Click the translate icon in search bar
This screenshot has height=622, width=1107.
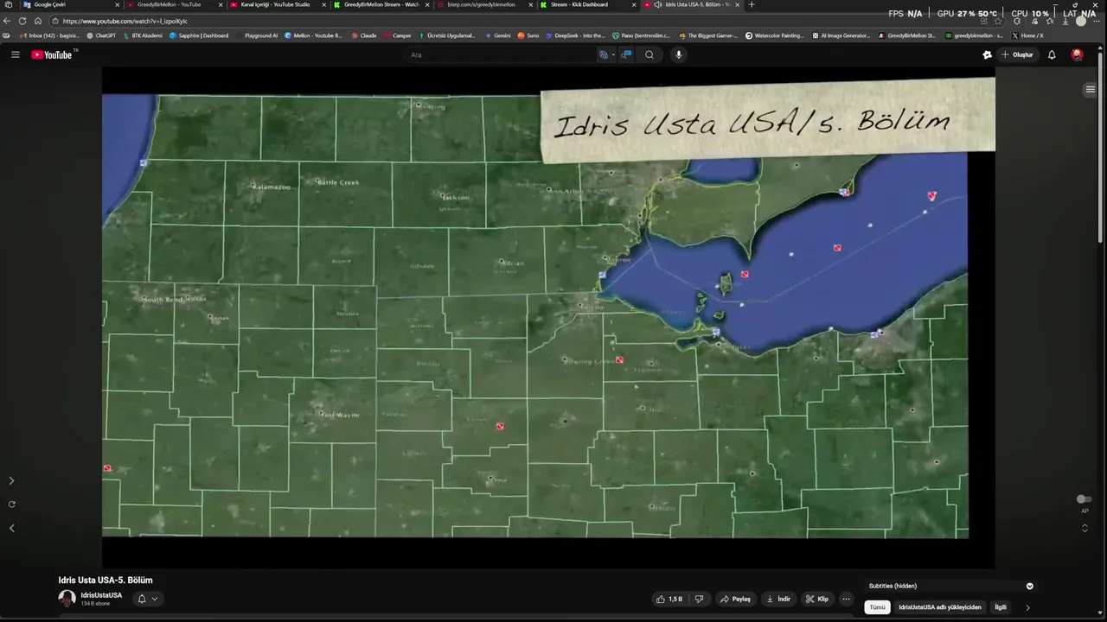[x=604, y=54]
